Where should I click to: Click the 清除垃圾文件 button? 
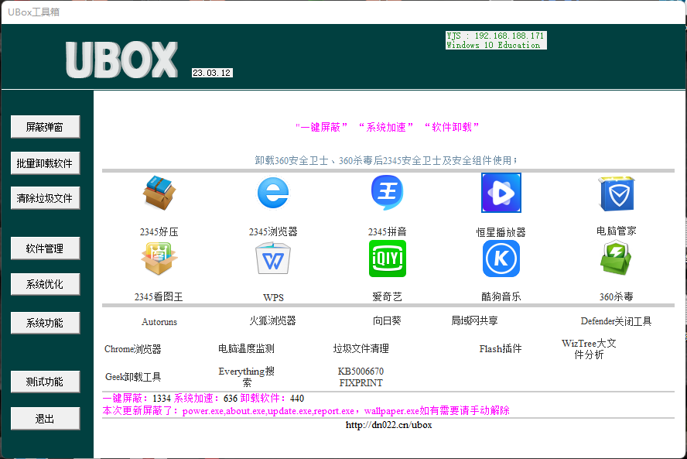point(45,199)
